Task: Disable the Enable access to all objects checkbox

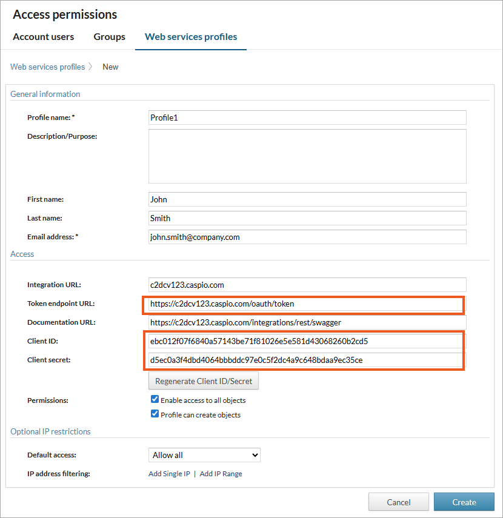Action: tap(155, 399)
